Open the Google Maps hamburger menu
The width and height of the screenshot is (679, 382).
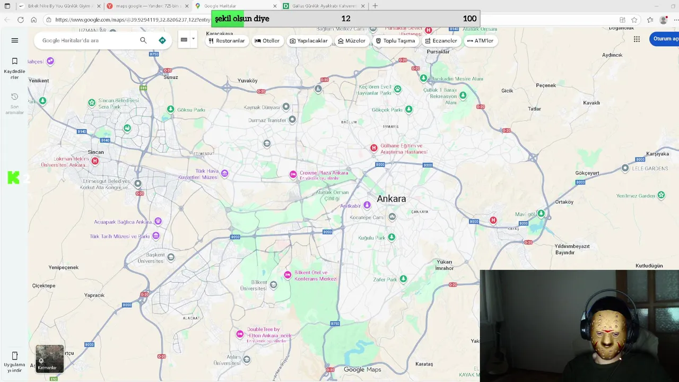coord(15,40)
